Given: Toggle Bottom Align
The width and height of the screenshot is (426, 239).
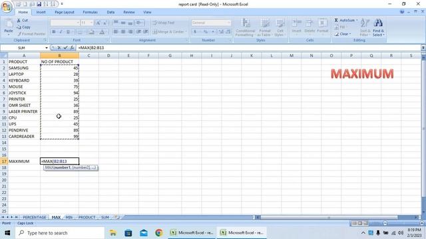Looking at the screenshot, I should tap(130, 23).
